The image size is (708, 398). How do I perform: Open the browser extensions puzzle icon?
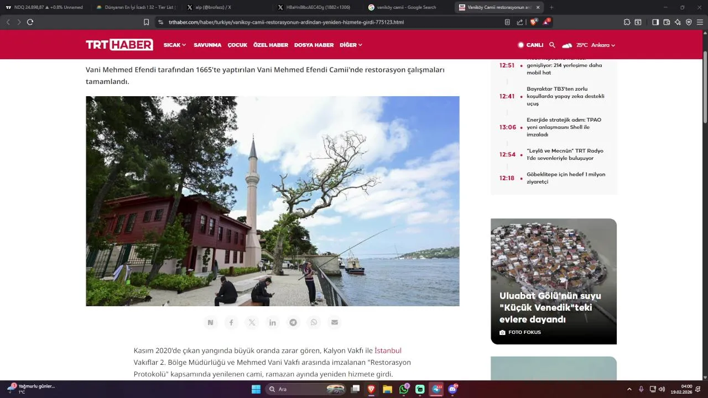[x=627, y=22]
